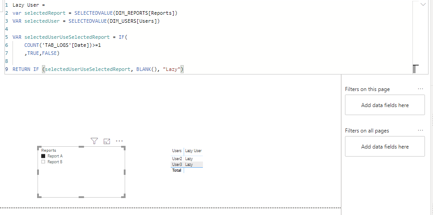The width and height of the screenshot is (433, 215).
Task: Click the Reports slicer title
Action: point(49,150)
